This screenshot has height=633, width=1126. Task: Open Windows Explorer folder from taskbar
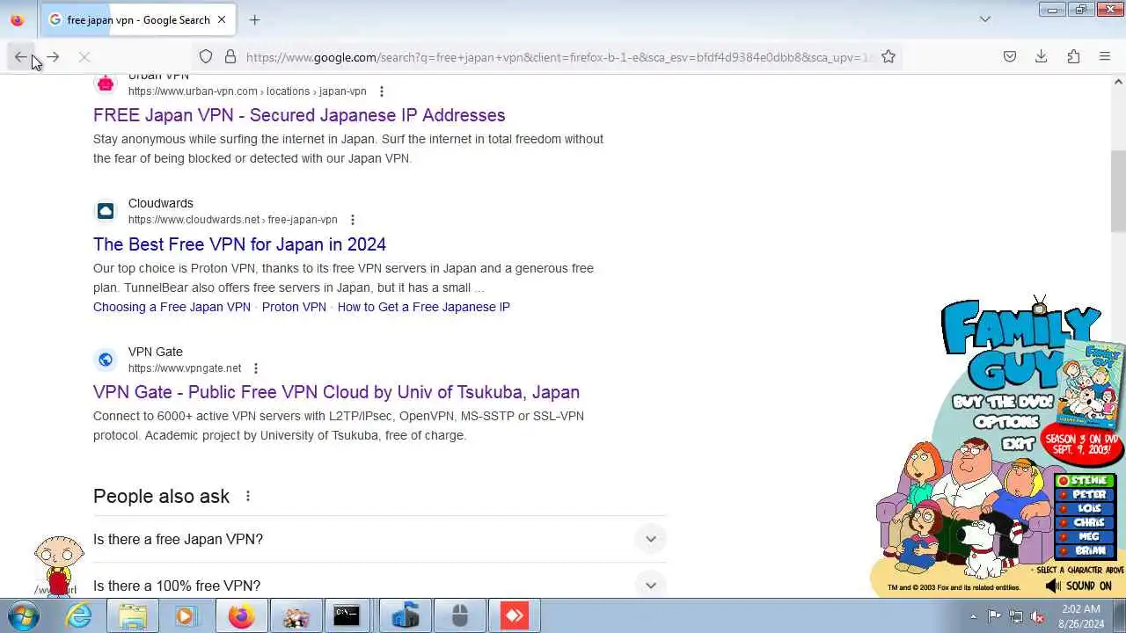pos(133,616)
